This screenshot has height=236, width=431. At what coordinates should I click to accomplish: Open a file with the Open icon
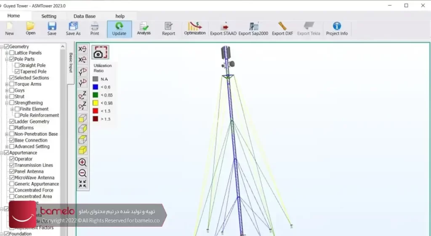30,29
